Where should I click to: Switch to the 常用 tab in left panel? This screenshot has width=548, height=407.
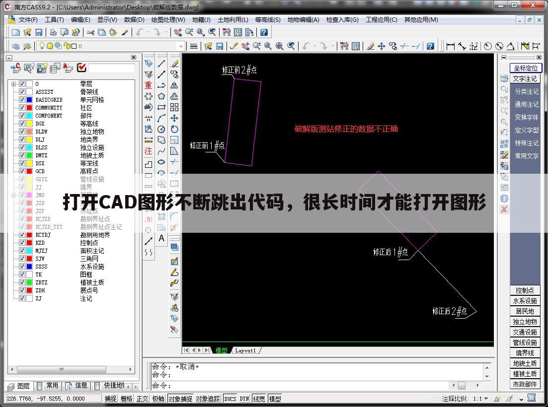[49, 386]
